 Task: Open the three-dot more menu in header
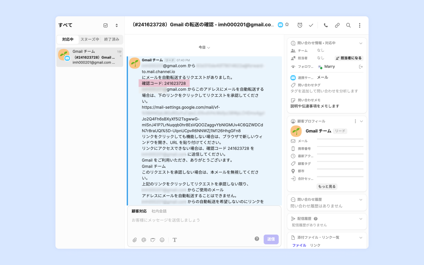[x=360, y=25]
